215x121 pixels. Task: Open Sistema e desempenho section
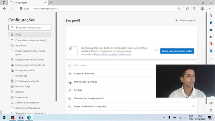pos(30,103)
